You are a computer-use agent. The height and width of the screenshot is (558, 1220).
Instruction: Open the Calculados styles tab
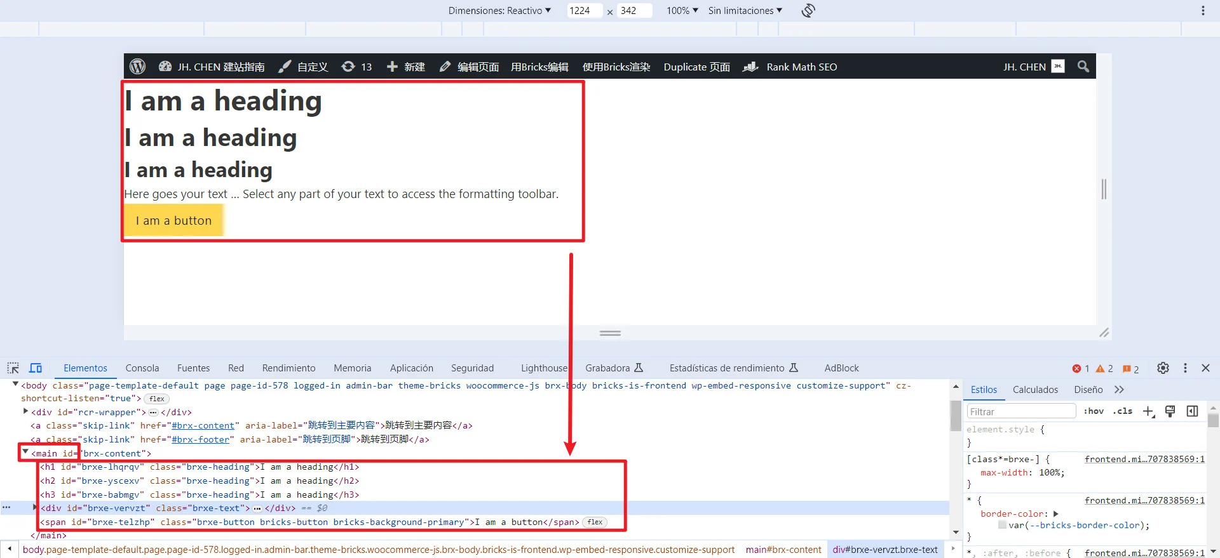pos(1035,390)
